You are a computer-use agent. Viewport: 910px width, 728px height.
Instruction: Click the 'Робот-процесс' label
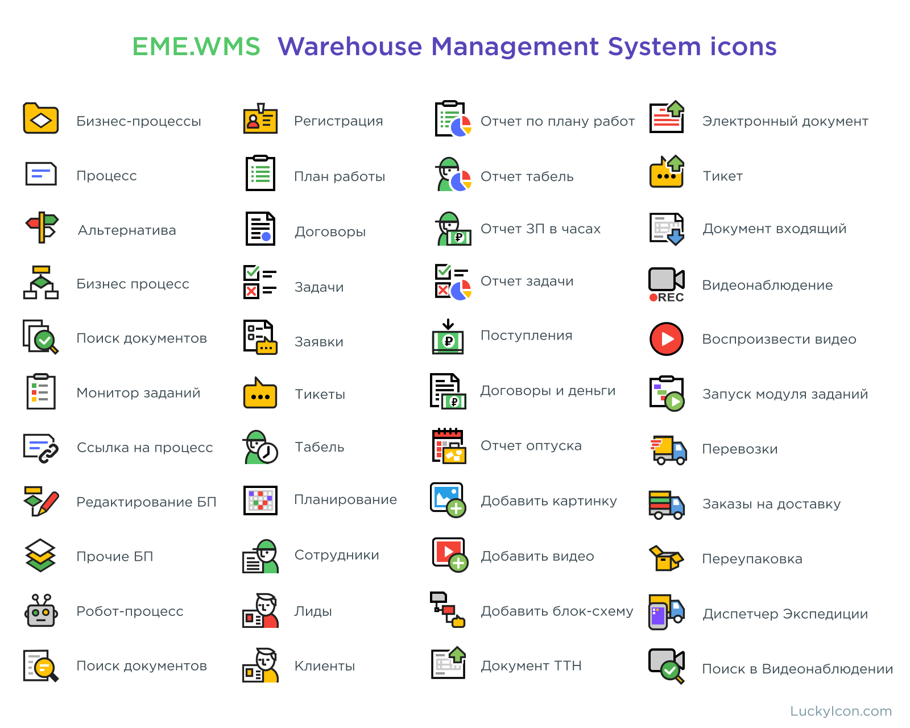click(x=130, y=611)
